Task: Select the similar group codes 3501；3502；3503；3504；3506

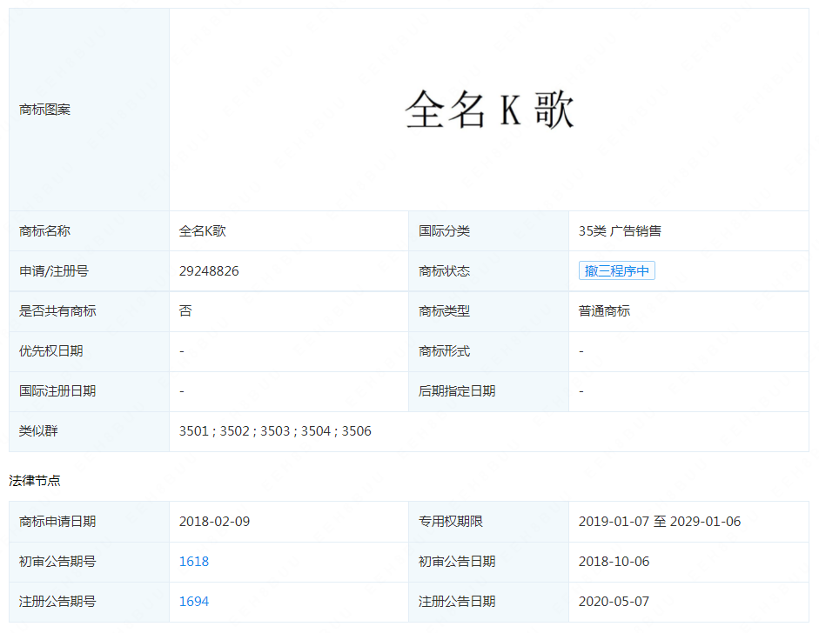Action: point(275,431)
